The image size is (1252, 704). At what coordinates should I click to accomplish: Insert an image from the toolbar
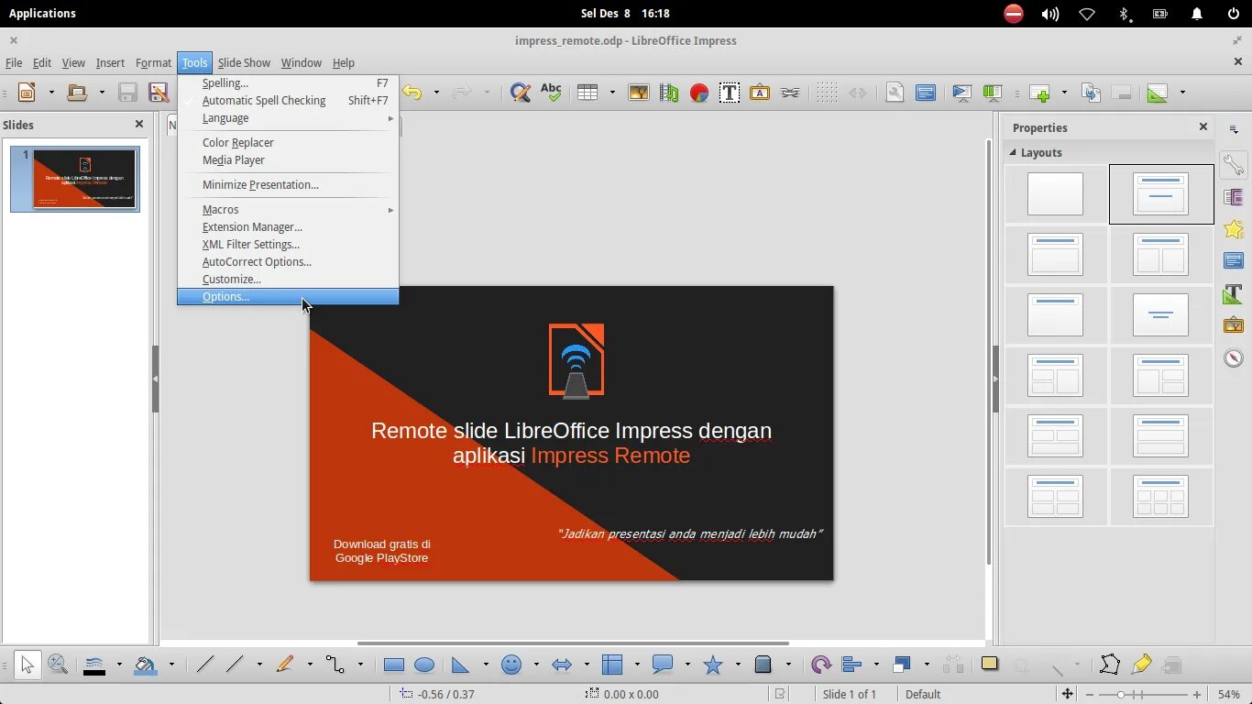click(x=638, y=92)
